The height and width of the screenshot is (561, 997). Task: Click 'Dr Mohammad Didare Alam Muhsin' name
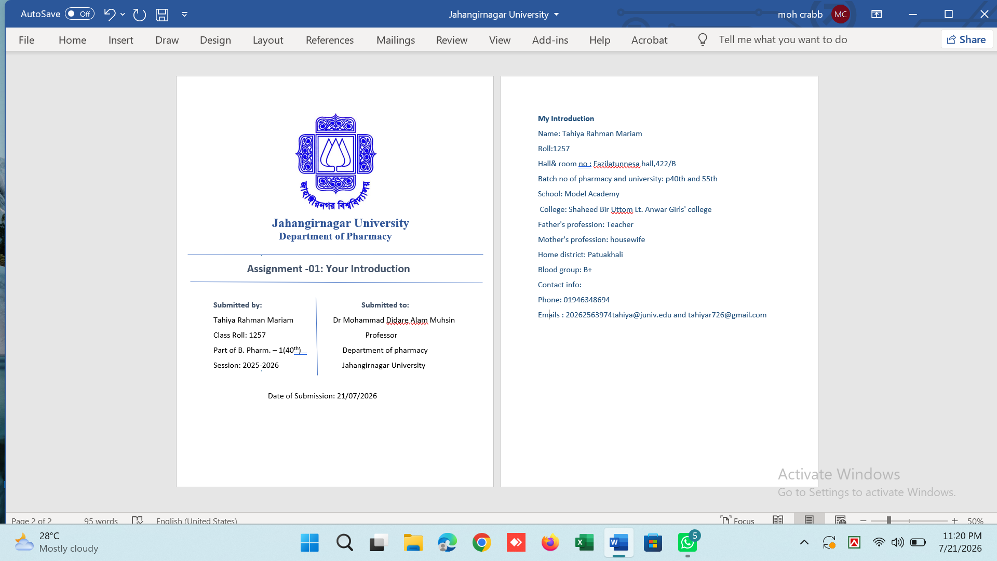[x=394, y=320]
